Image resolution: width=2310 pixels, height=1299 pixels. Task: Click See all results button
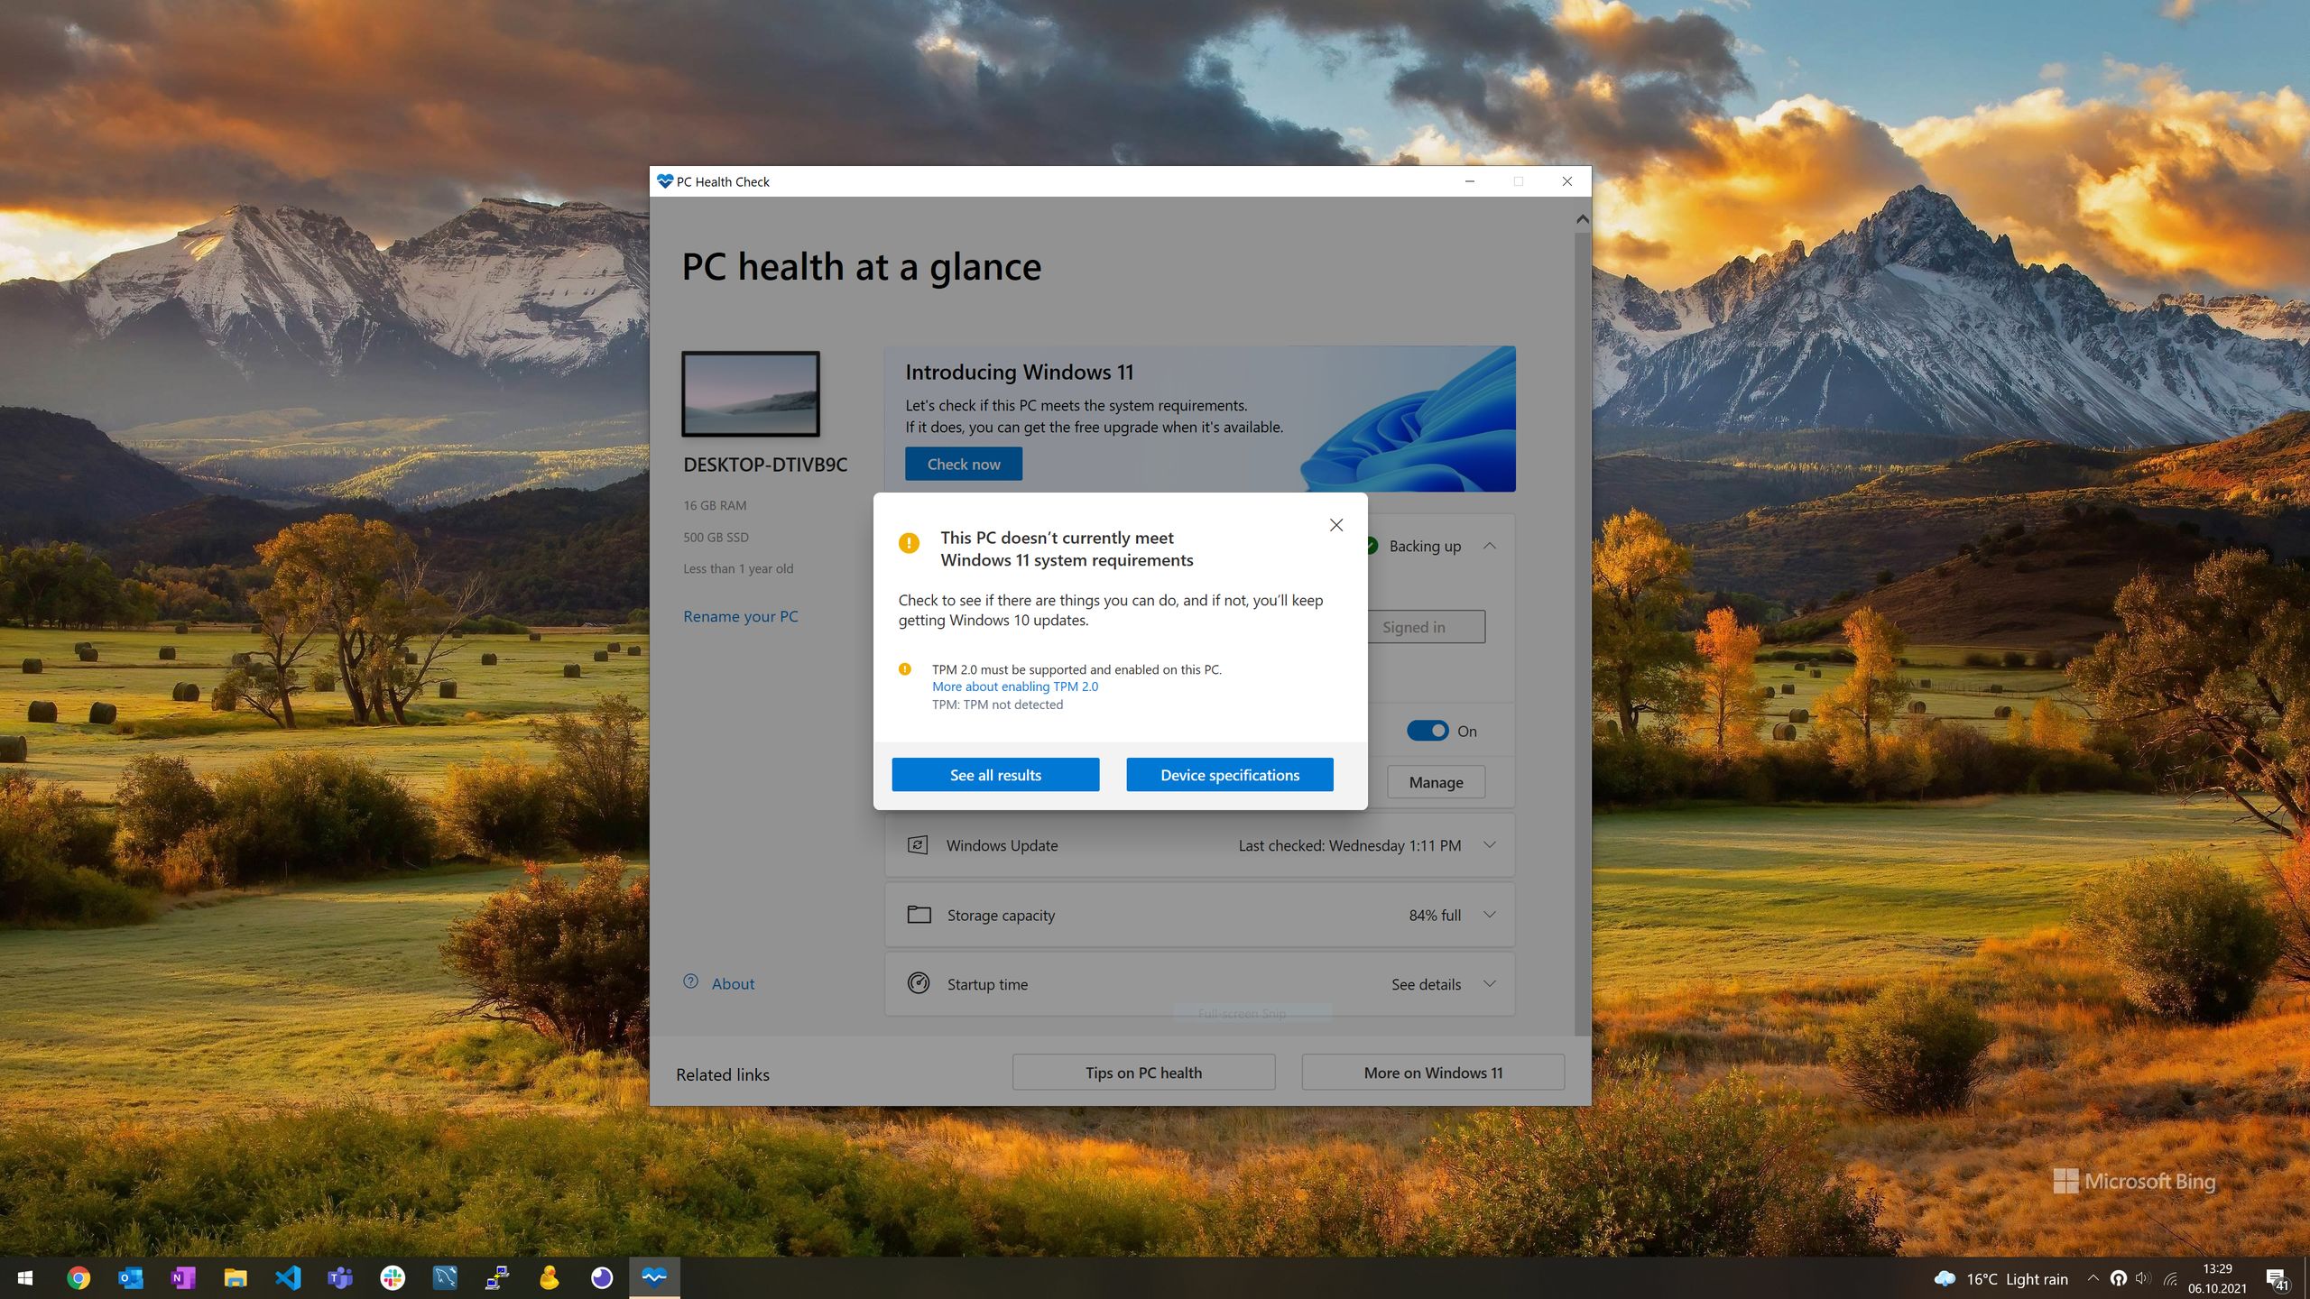(x=995, y=775)
